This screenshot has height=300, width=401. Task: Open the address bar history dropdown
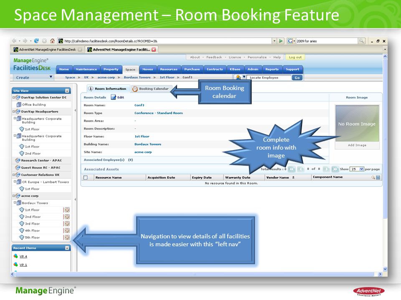274,41
